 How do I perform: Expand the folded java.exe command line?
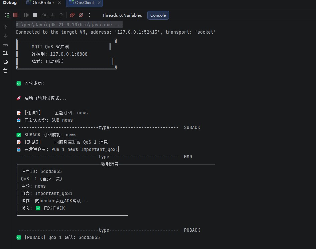click(x=69, y=25)
